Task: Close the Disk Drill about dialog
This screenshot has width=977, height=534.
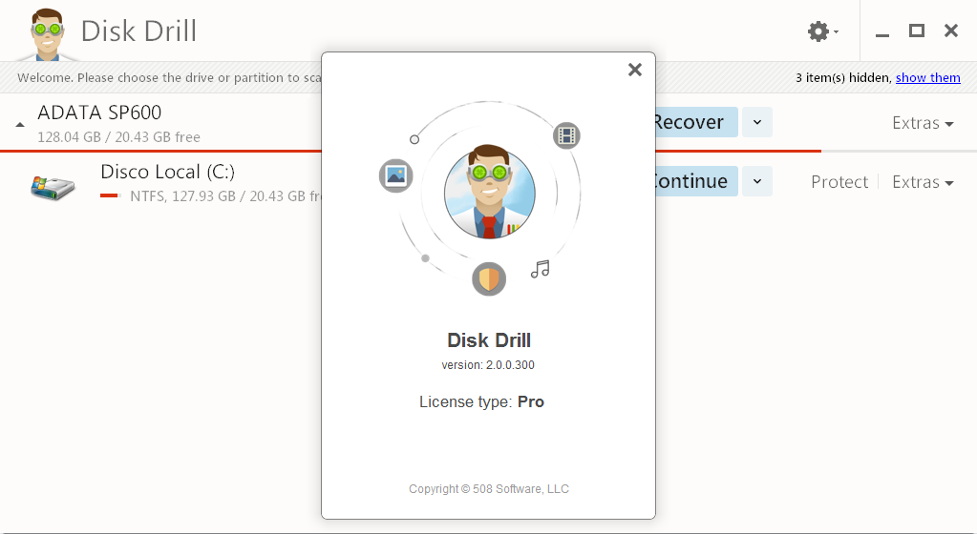Action: click(634, 69)
